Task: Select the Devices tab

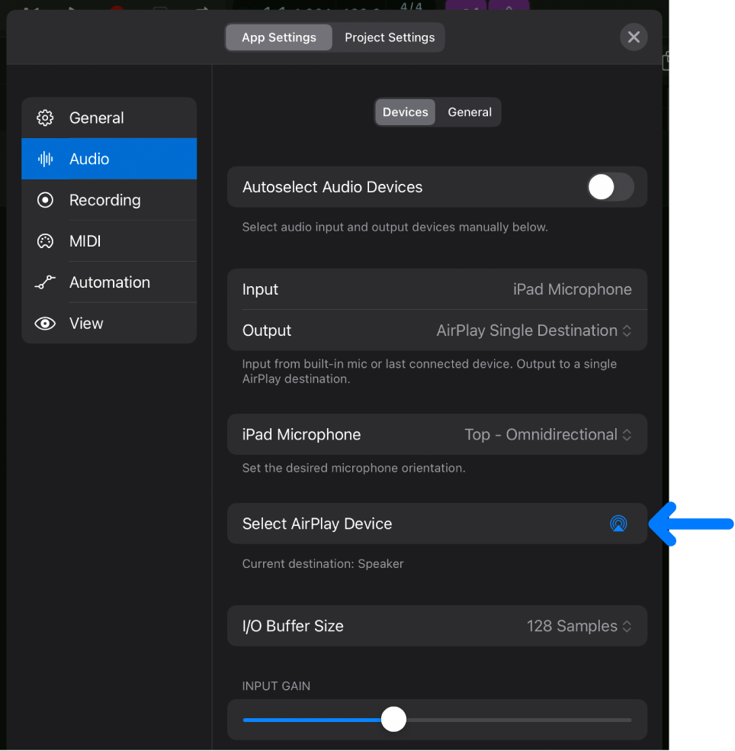Action: pyautogui.click(x=405, y=111)
